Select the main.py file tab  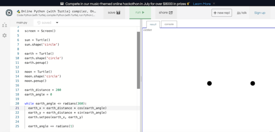[22, 23]
